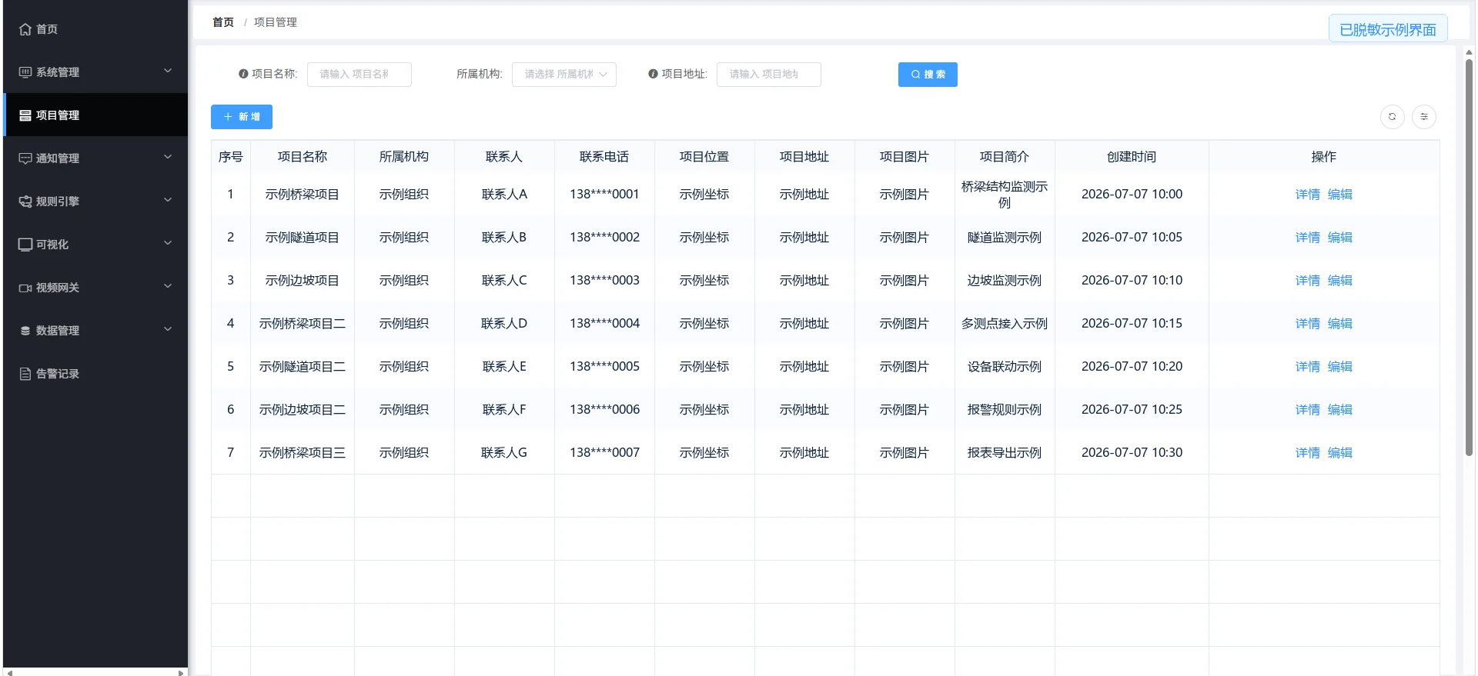Expand the 通知管理 menu chevron
Image resolution: width=1478 pixels, height=676 pixels.
tap(168, 158)
